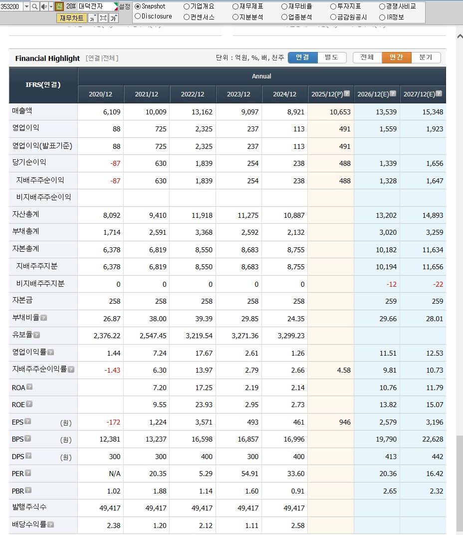Click the screen resize icon between font icons

[x=104, y=18]
